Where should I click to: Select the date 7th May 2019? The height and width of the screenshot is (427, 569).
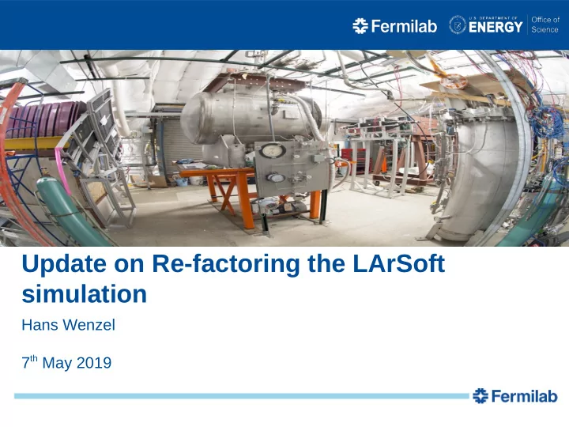click(x=66, y=362)
